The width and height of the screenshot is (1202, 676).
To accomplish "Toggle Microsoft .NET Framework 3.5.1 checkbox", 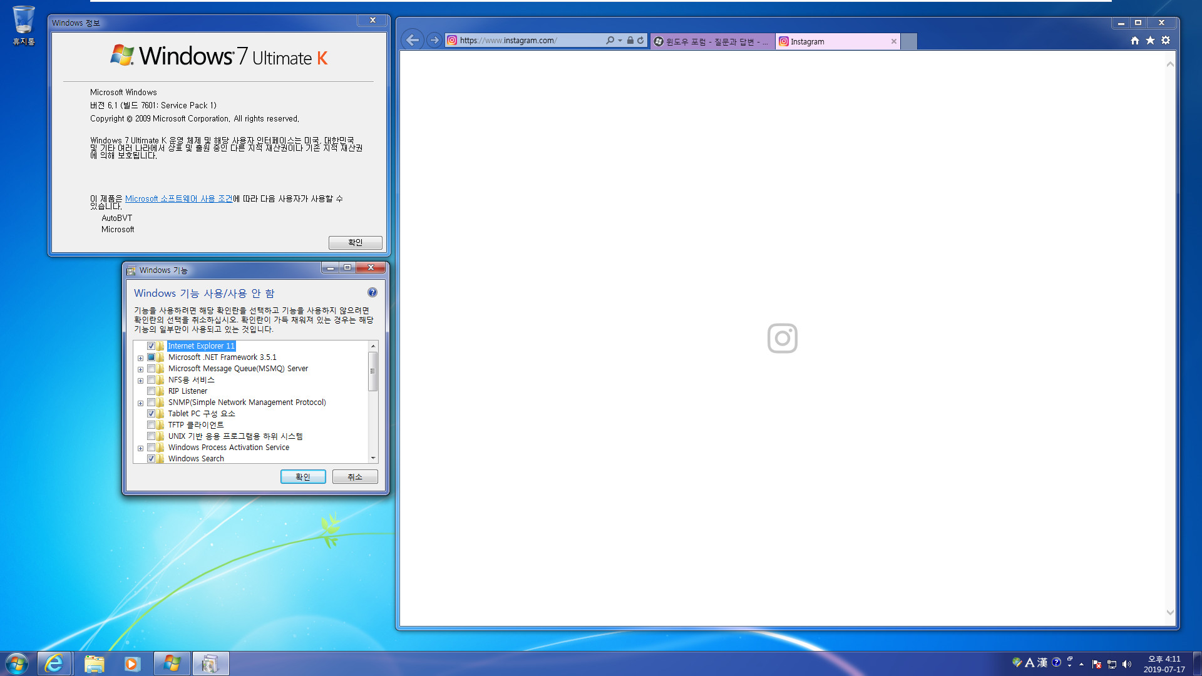I will (151, 357).
